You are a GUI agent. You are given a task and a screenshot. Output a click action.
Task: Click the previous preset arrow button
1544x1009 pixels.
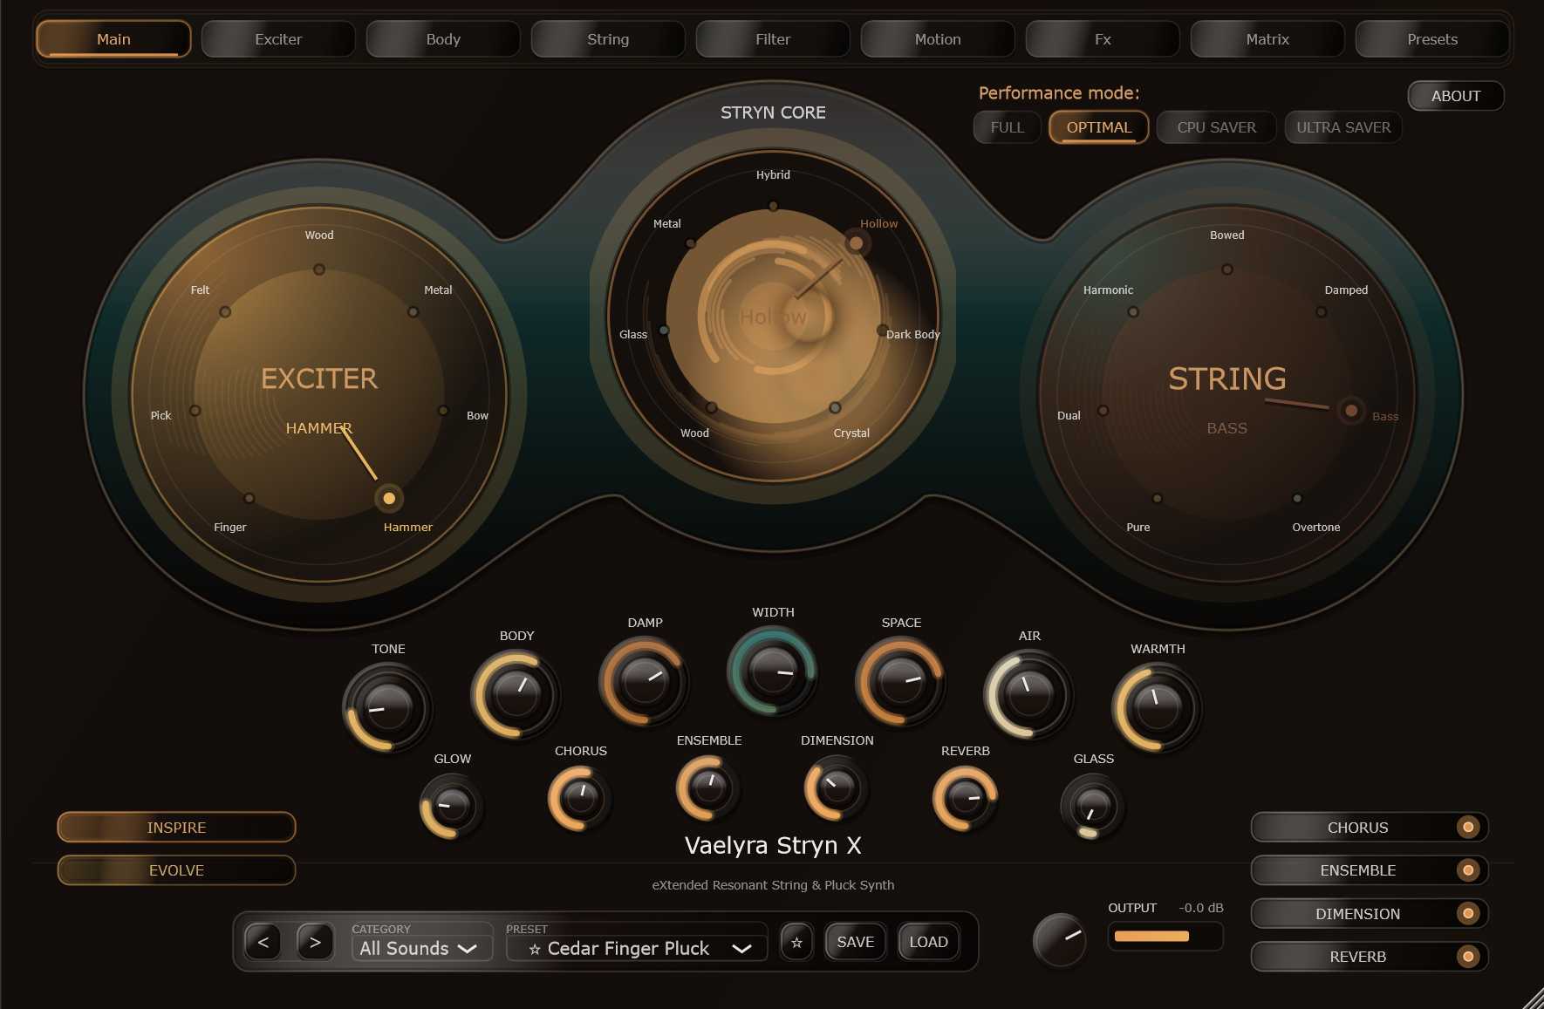[x=263, y=942]
